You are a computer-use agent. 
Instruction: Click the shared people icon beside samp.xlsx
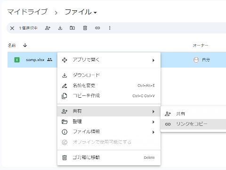(49, 60)
